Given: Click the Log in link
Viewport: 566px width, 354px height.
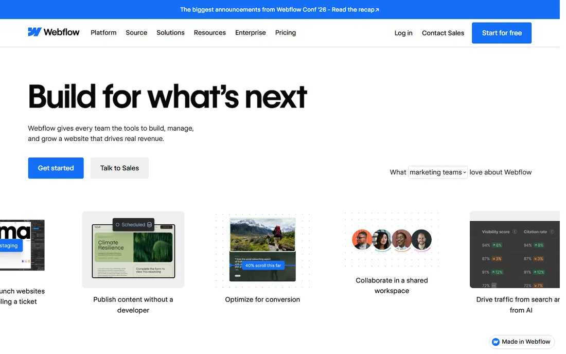Looking at the screenshot, I should coord(403,33).
